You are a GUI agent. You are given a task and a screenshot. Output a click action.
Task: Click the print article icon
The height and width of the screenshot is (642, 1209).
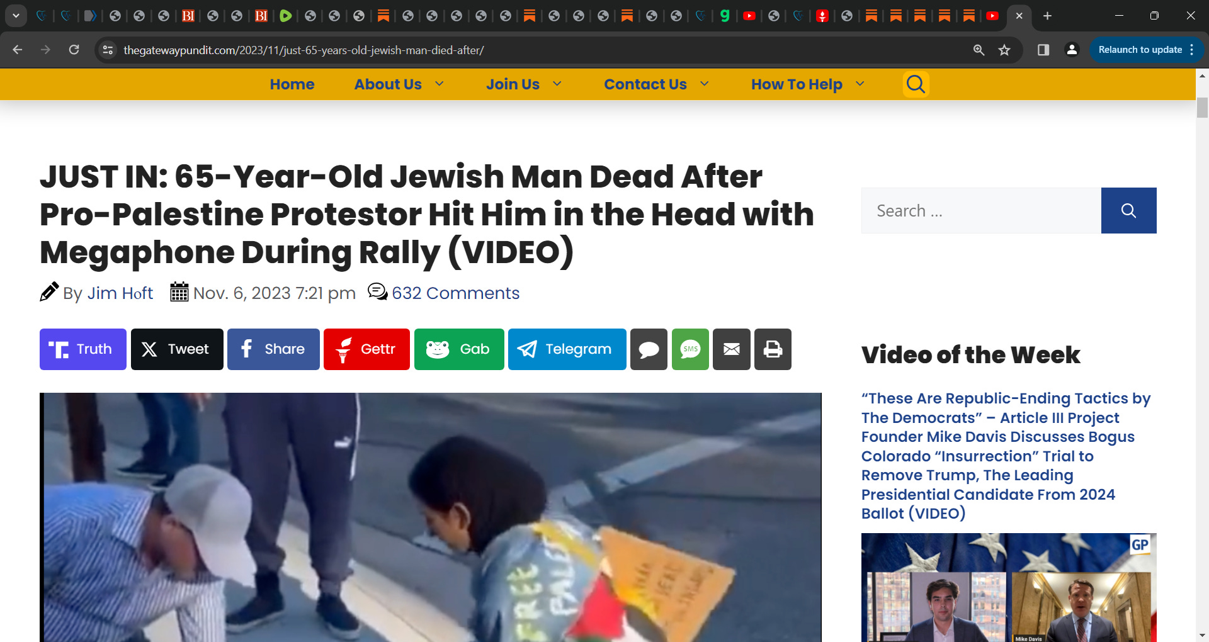point(773,349)
